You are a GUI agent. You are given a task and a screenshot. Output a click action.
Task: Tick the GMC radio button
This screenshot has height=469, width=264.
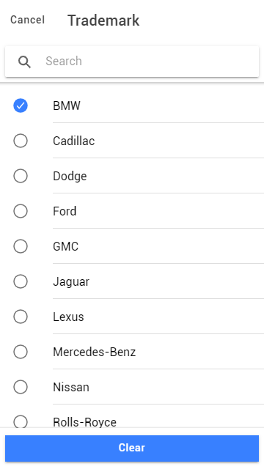click(x=21, y=246)
